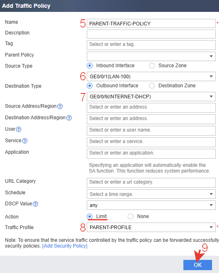Click Source Address/Region address field
Screen dimensions: 219x273
click(x=151, y=108)
